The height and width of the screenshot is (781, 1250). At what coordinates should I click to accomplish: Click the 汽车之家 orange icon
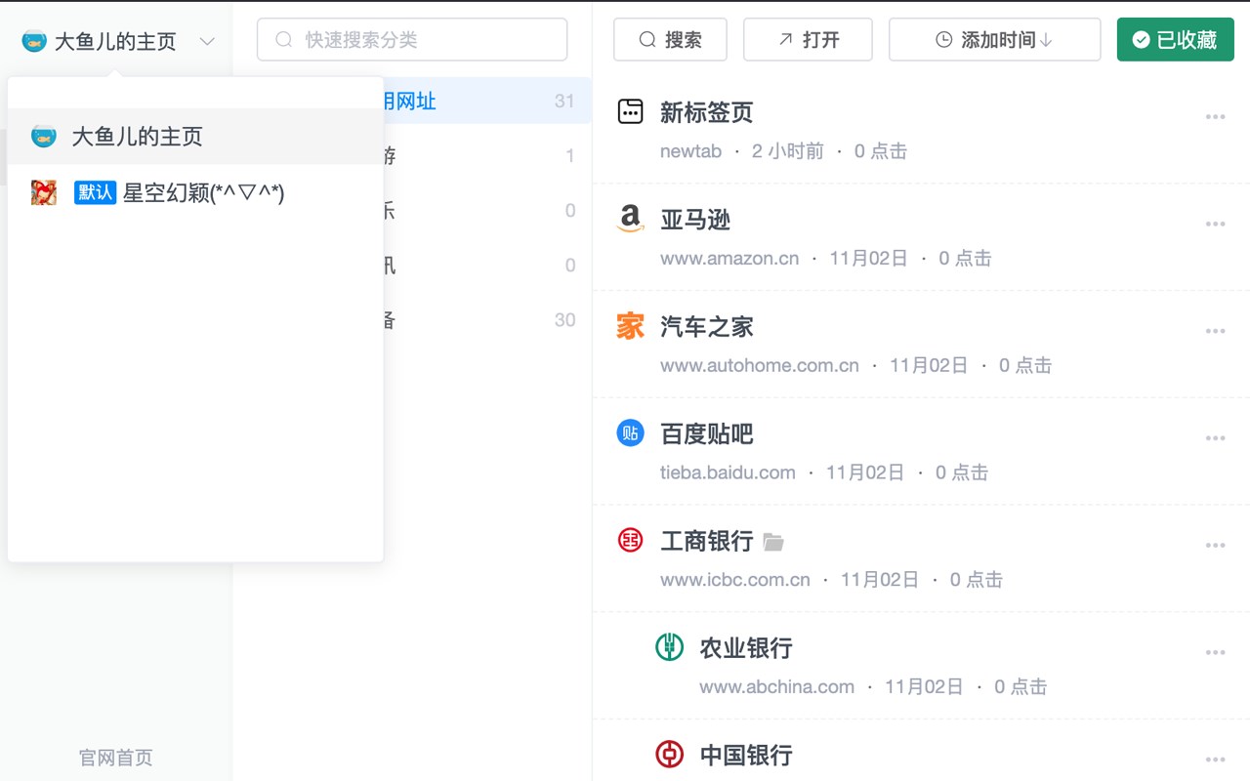pos(631,326)
